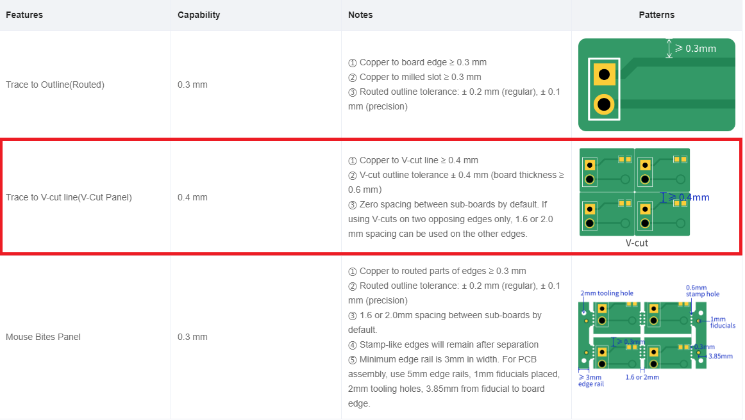
Task: Select the Patterns column header
Action: (x=656, y=15)
